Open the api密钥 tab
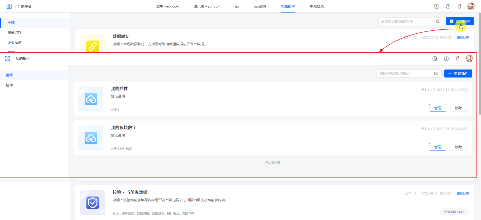 (x=260, y=6)
